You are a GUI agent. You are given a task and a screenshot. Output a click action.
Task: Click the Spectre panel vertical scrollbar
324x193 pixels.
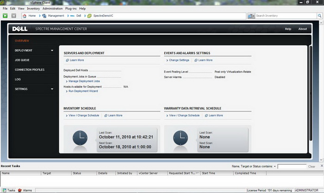click(311, 93)
